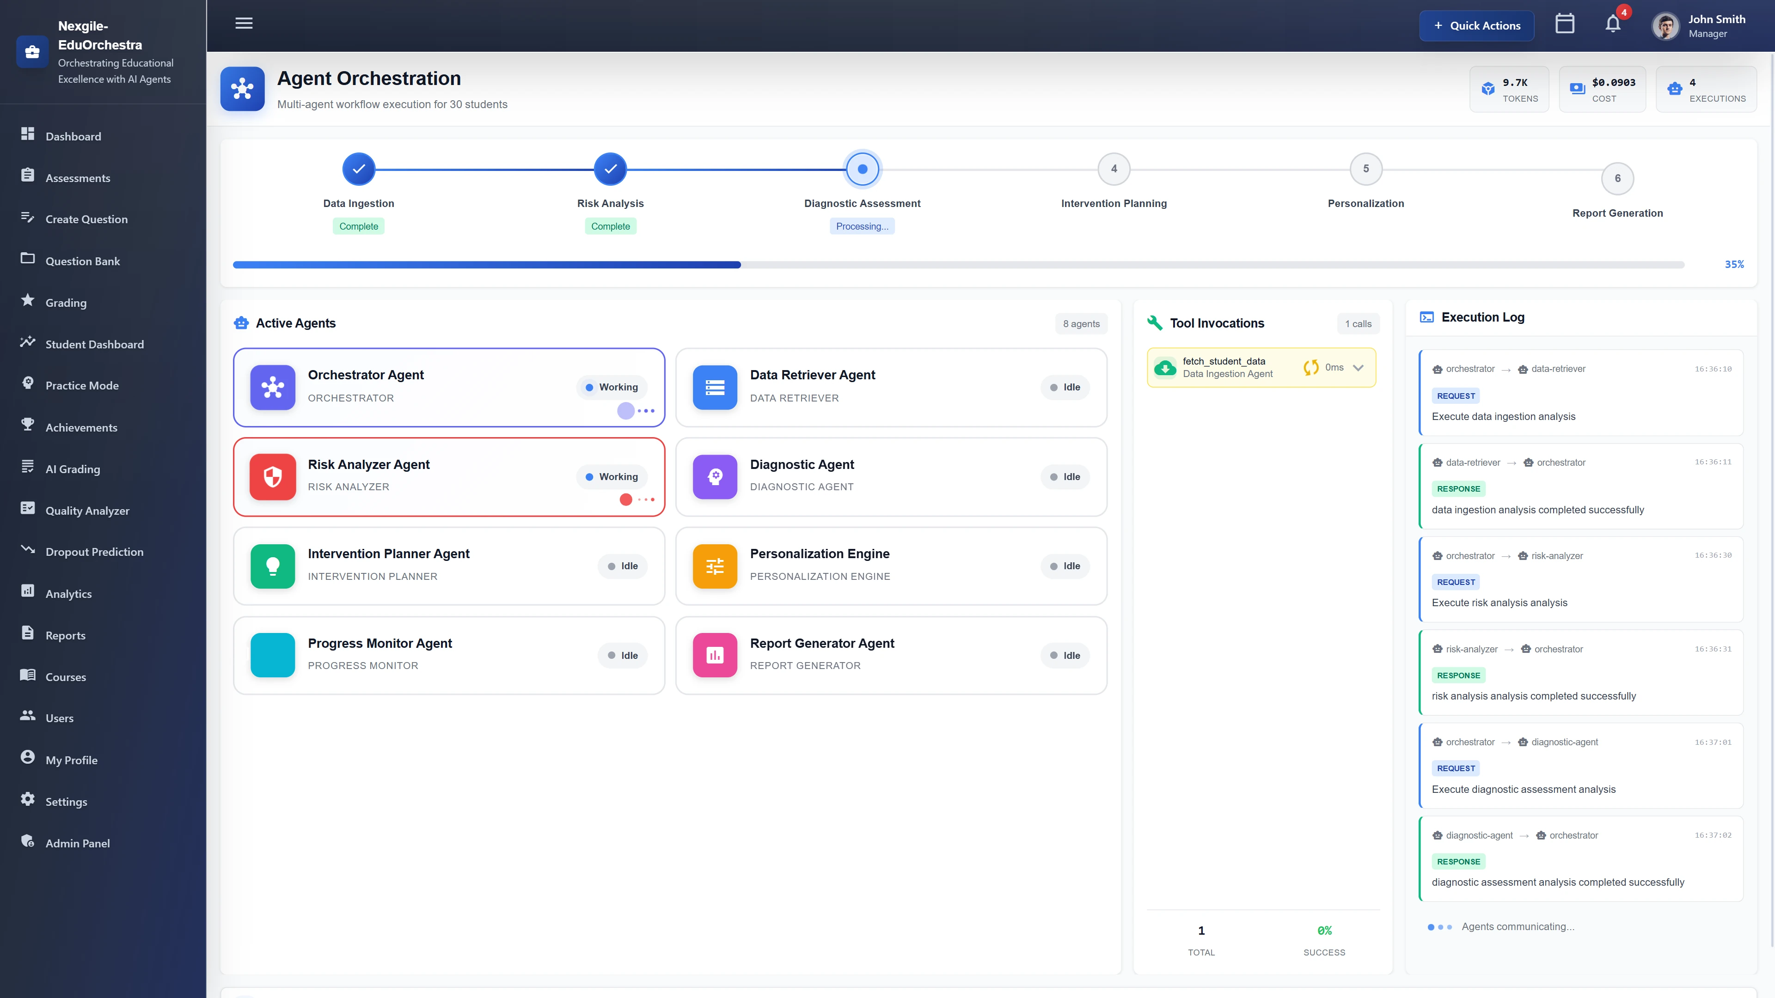Toggle the Working status on Orchestrator Agent
Screen dimensions: 1775x998
pos(611,386)
